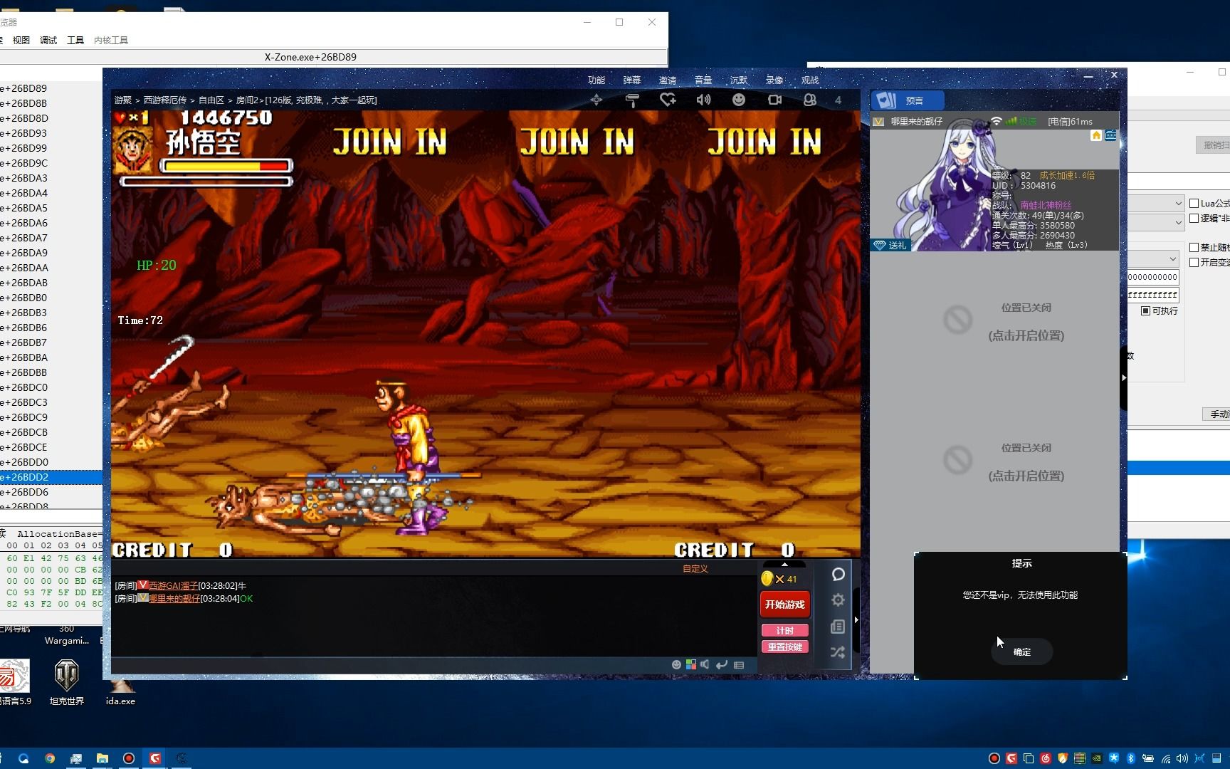The height and width of the screenshot is (769, 1230).
Task: Click the heart-plus invite icon
Action: pos(668,100)
